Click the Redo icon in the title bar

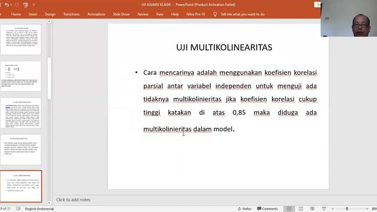[x=17, y=5]
